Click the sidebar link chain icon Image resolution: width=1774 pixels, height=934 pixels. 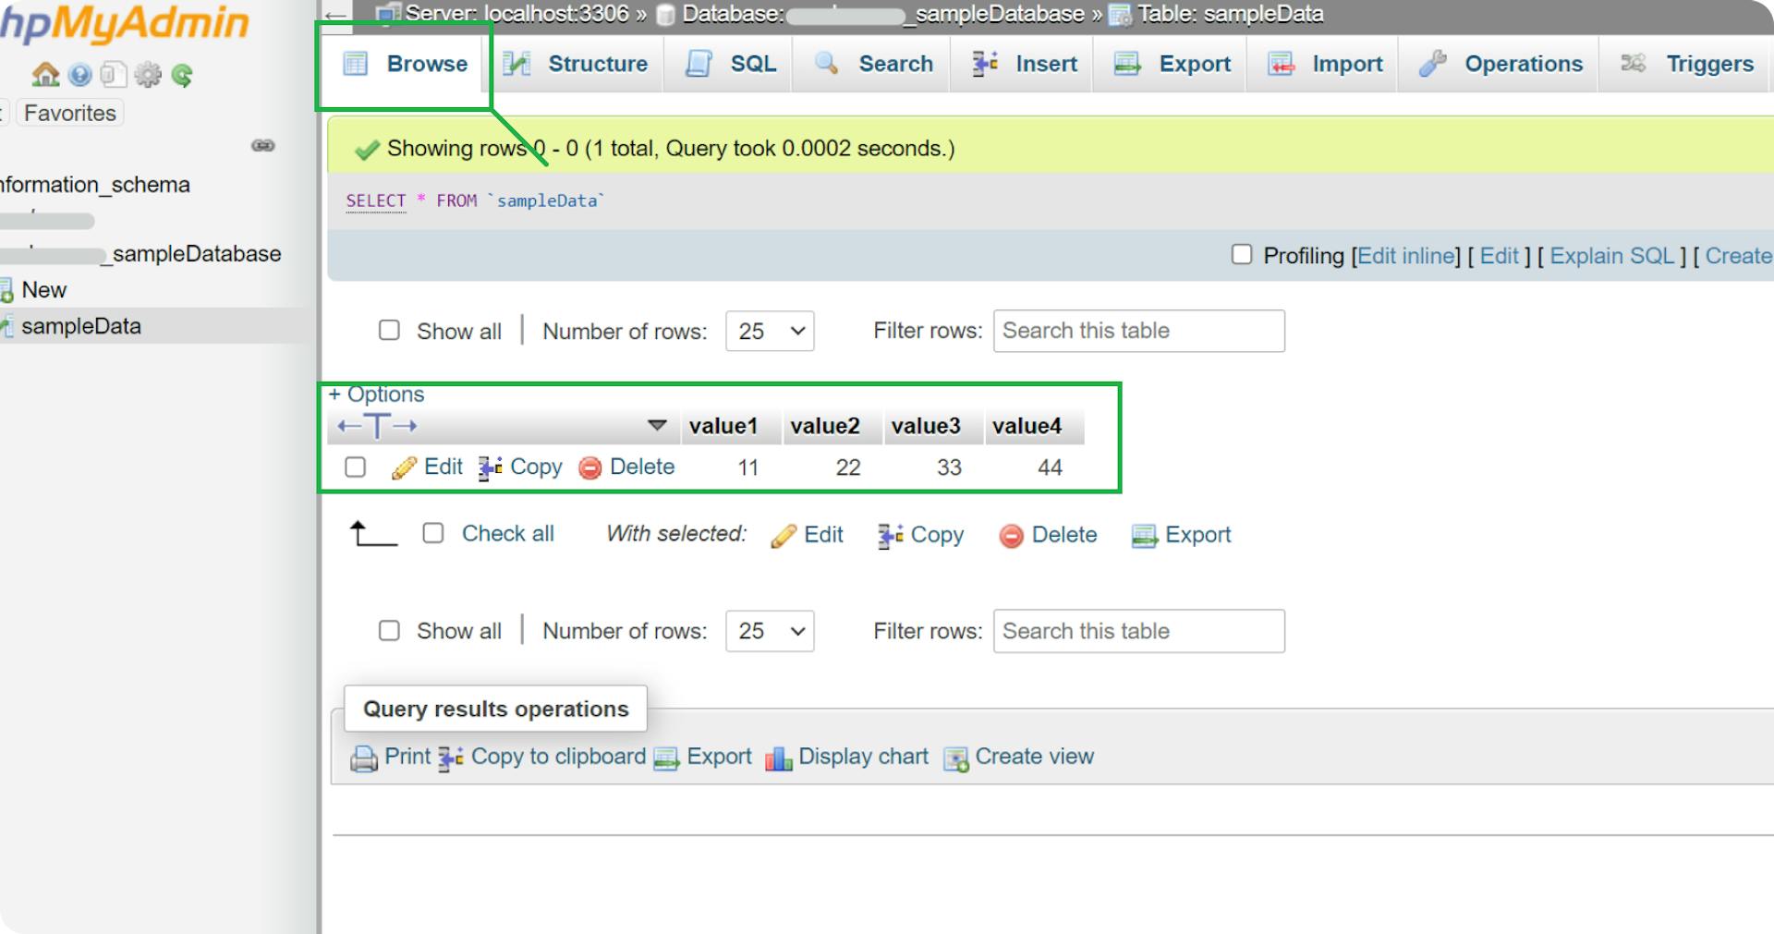263,146
